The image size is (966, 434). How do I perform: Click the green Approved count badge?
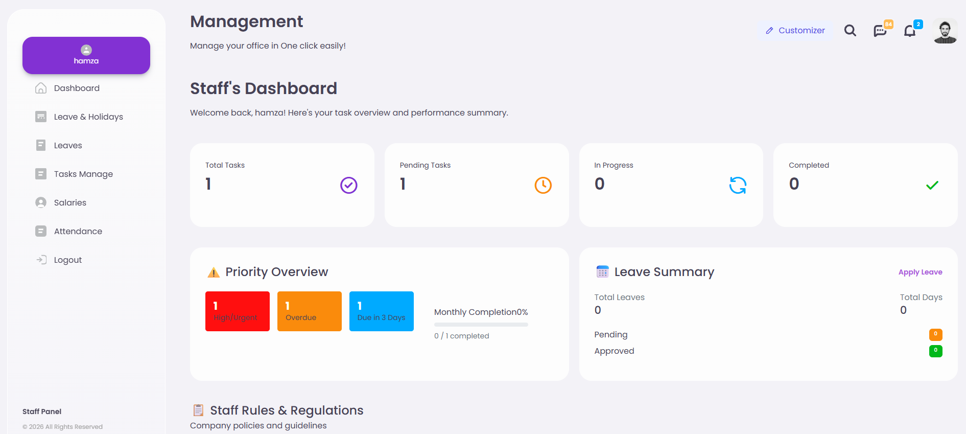(x=935, y=351)
